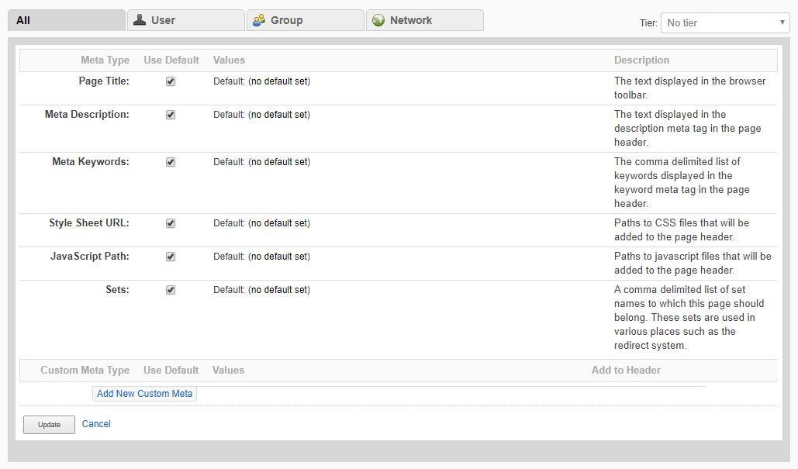Click the Cancel link
798x469 pixels.
pos(96,424)
